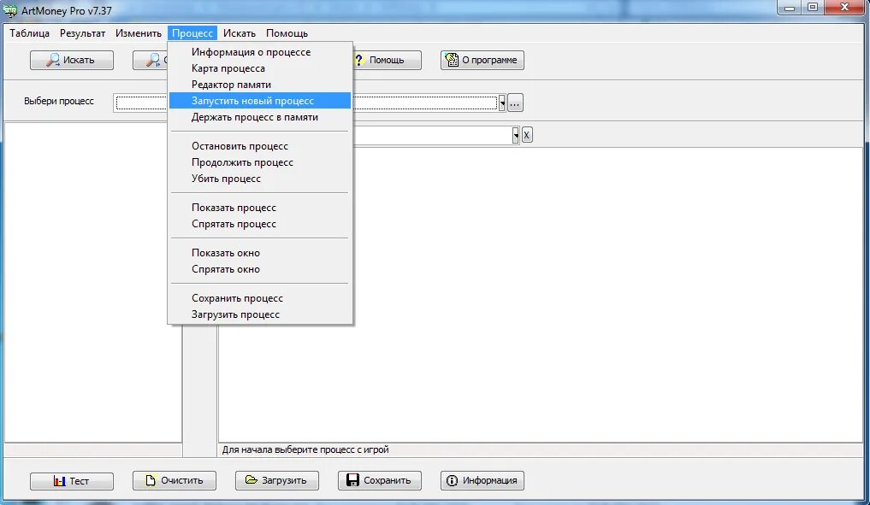This screenshot has height=505, width=870.
Task: Open the Искать menu in the menu bar
Action: point(240,33)
